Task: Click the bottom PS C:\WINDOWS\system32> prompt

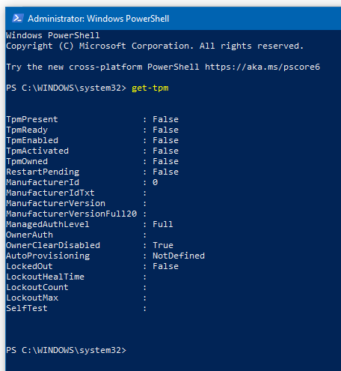Action: 67,350
